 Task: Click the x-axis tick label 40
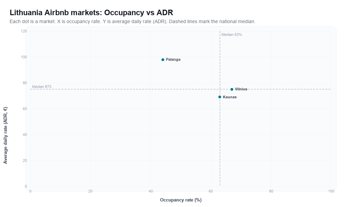pyautogui.click(x=150, y=191)
